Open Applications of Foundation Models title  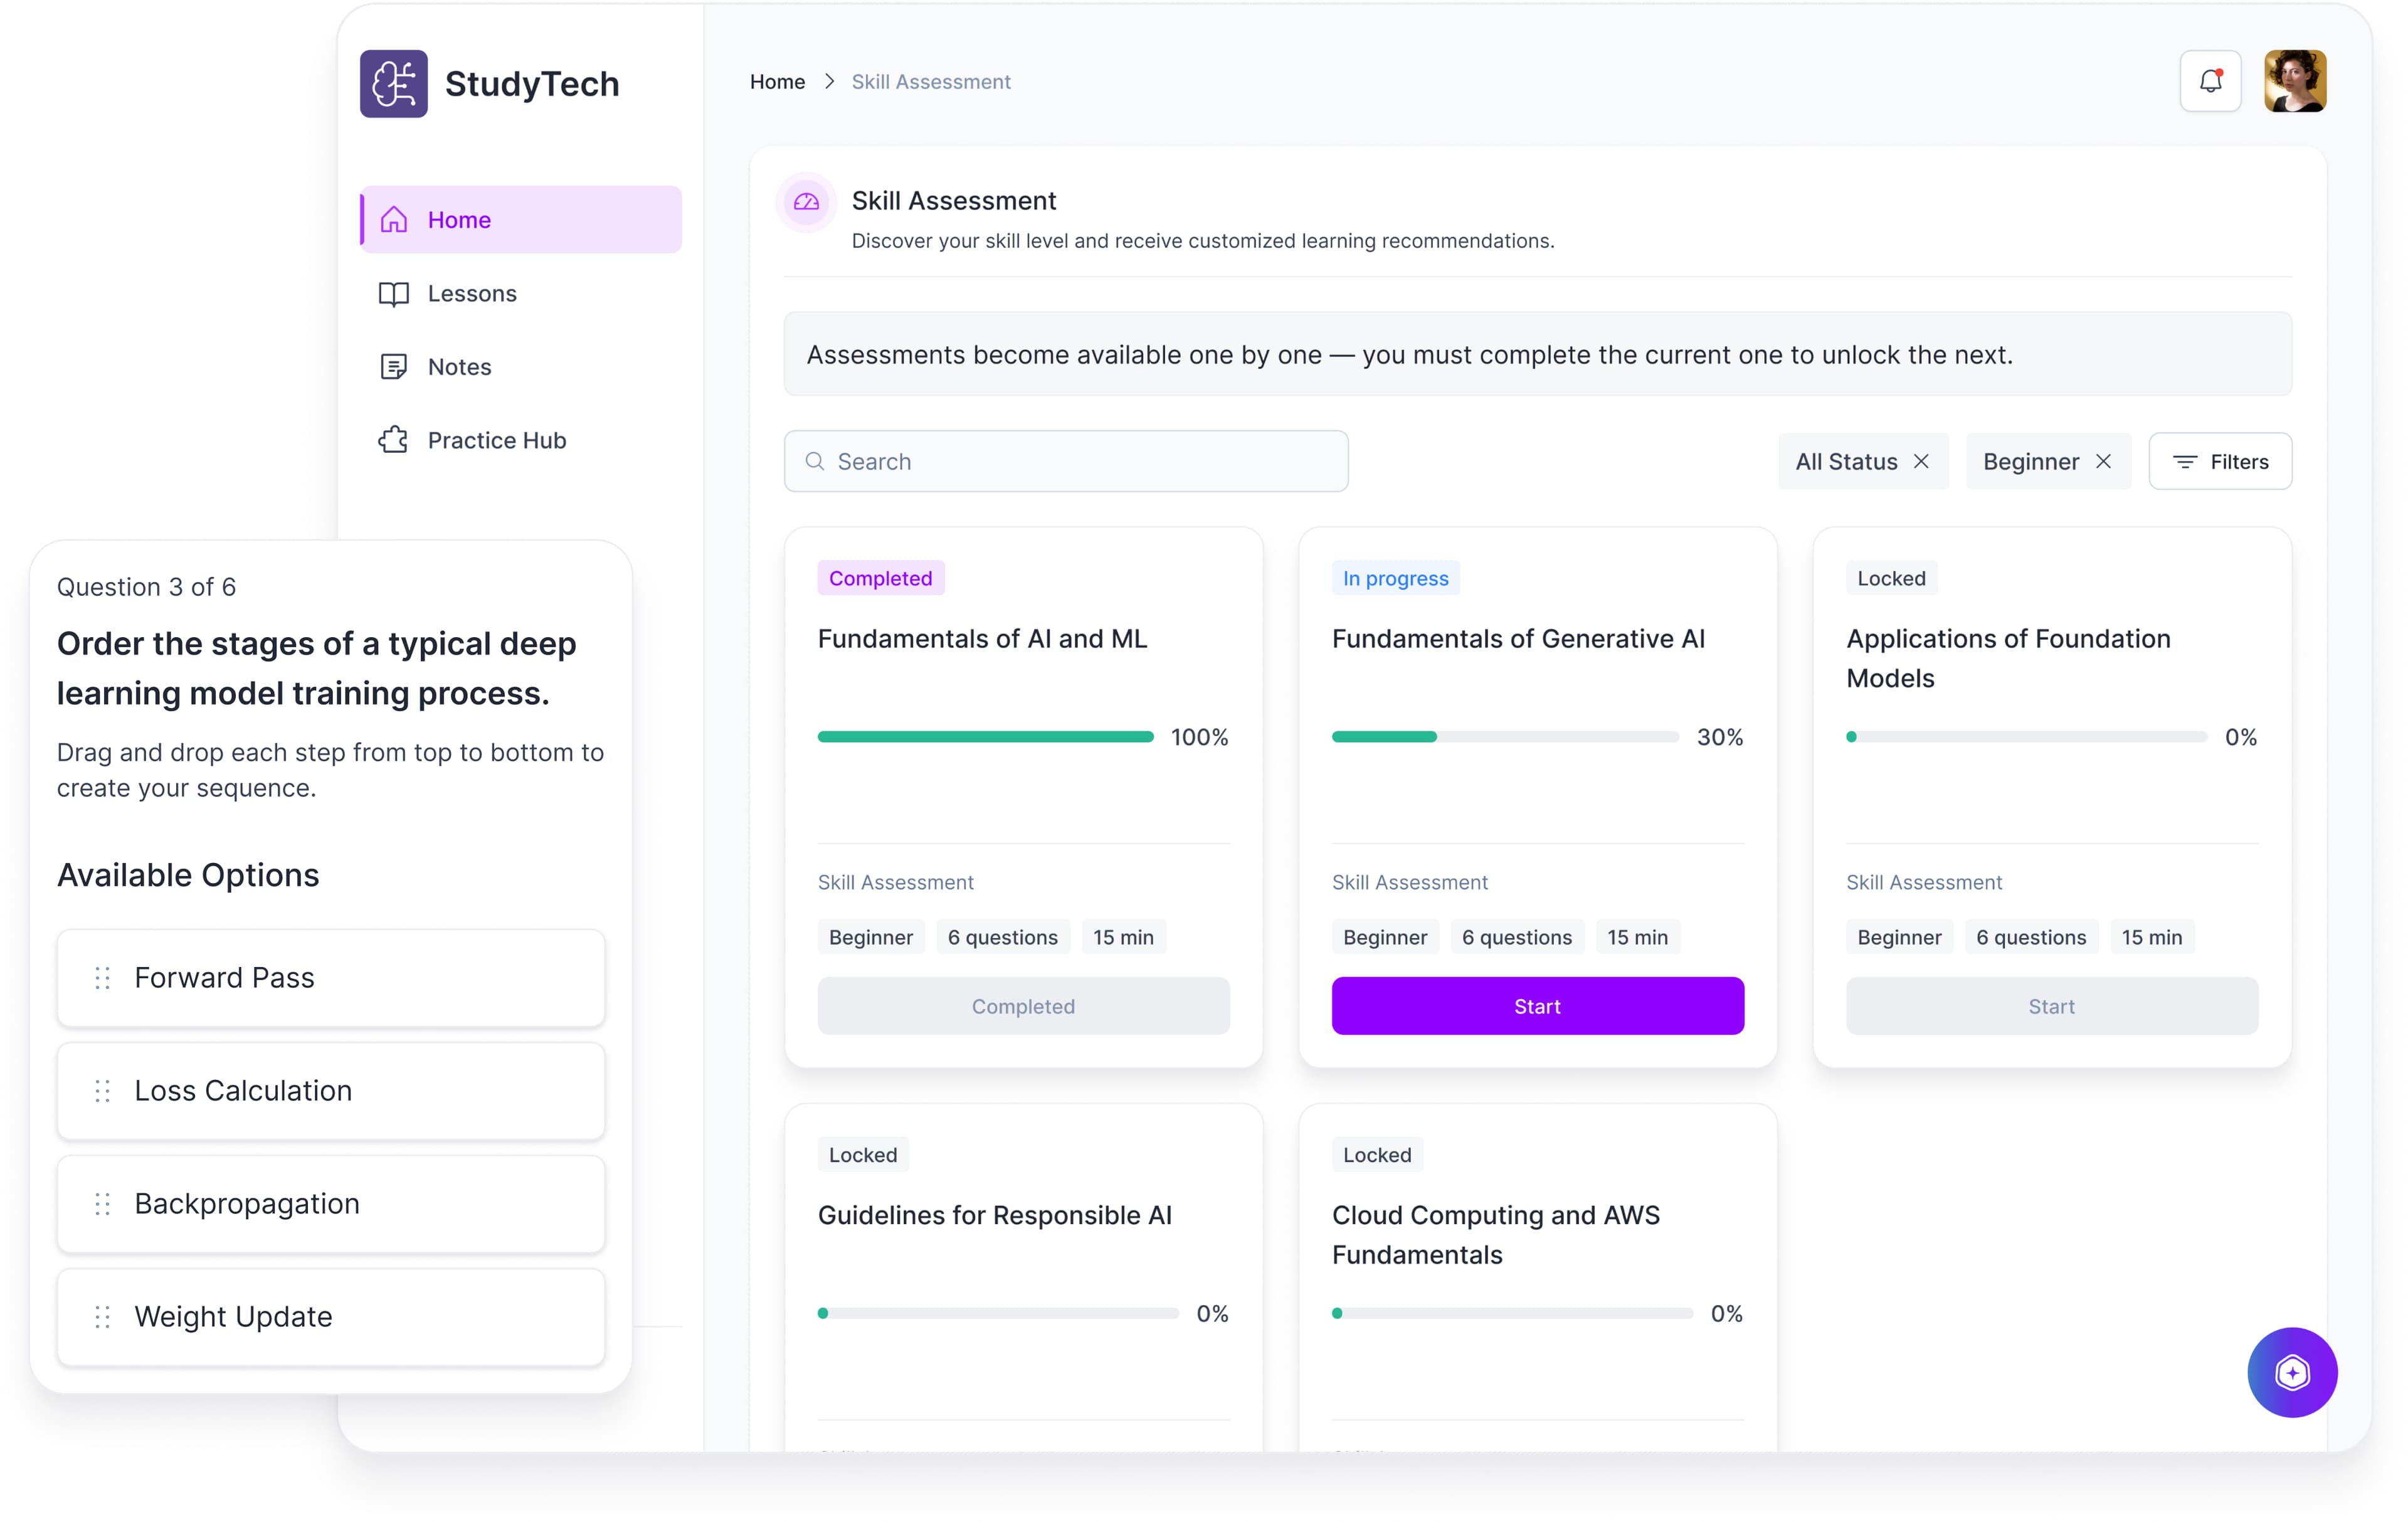[2008, 658]
